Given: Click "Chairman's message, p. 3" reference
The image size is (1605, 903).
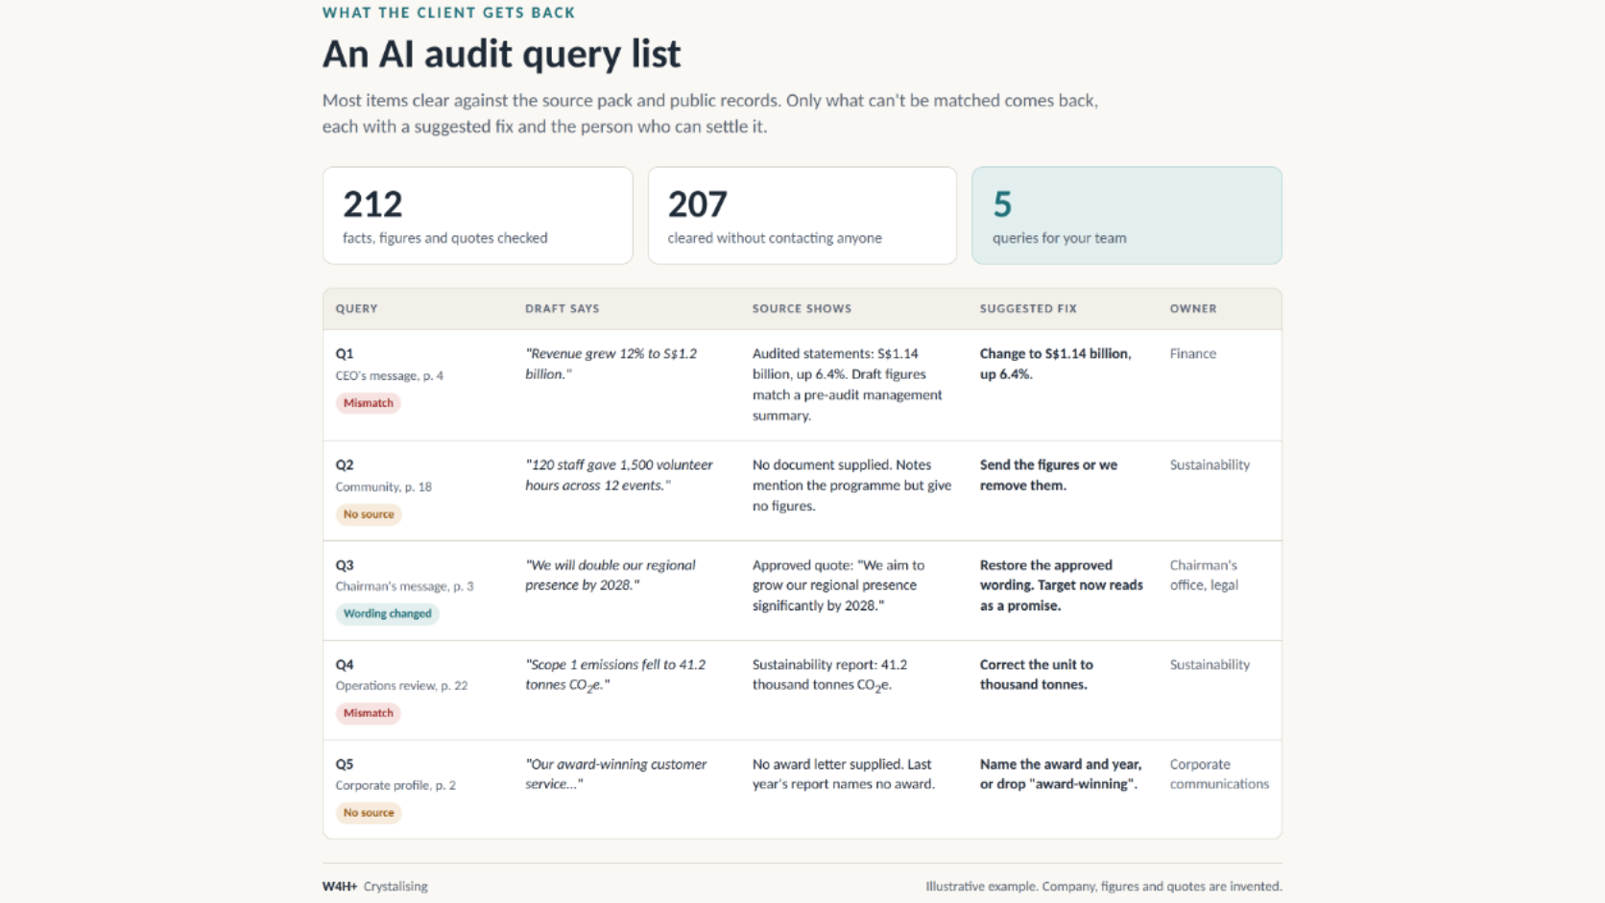Looking at the screenshot, I should tap(404, 586).
